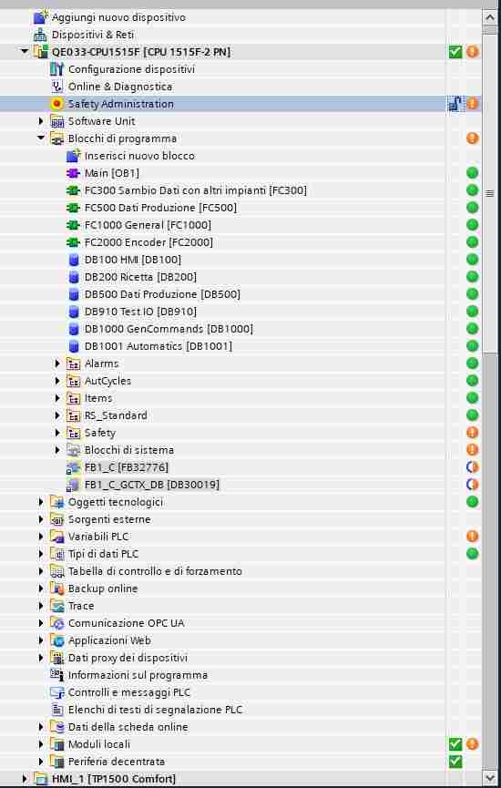Expand the Alarms group
This screenshot has height=788, width=501.
click(x=57, y=363)
